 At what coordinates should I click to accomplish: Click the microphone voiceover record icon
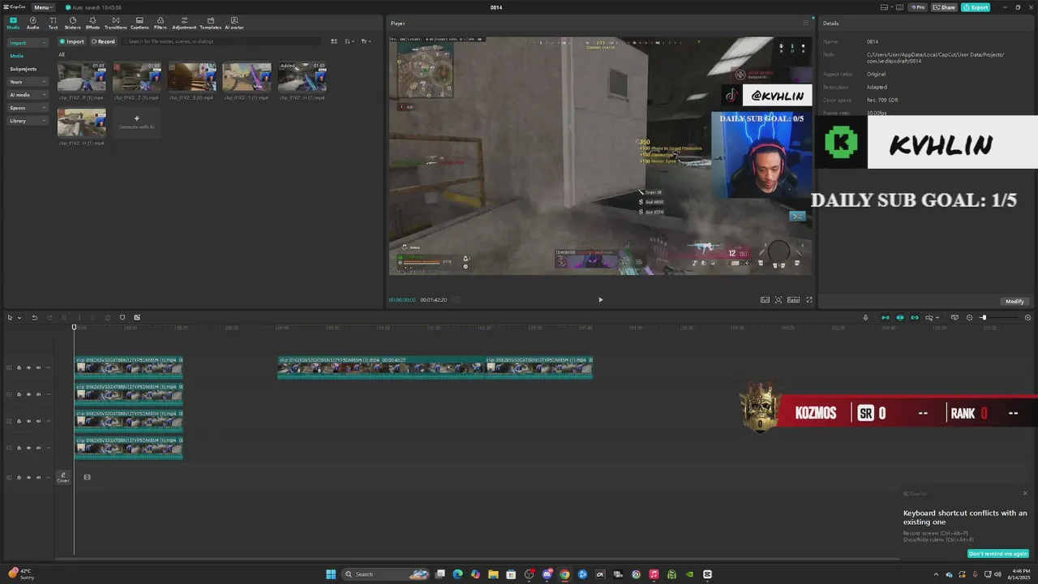click(865, 317)
